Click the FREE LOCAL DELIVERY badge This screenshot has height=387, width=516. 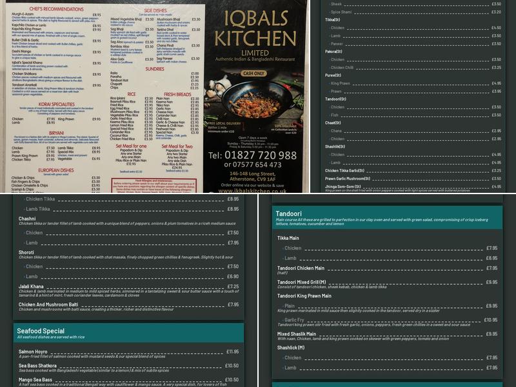click(x=223, y=125)
